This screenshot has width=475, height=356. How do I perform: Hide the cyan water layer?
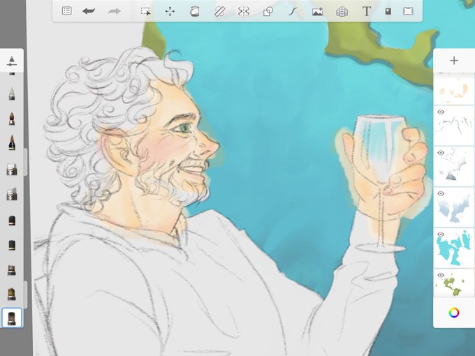tap(441, 235)
